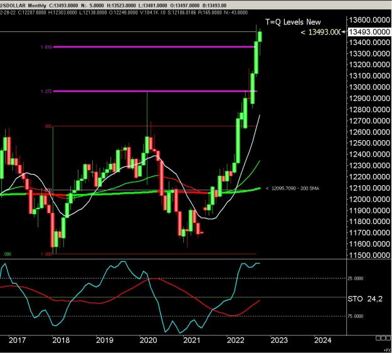Click the highlighted 13493.0000 current price tag
Image resolution: width=392 pixels, height=353 pixels.
pos(369,32)
